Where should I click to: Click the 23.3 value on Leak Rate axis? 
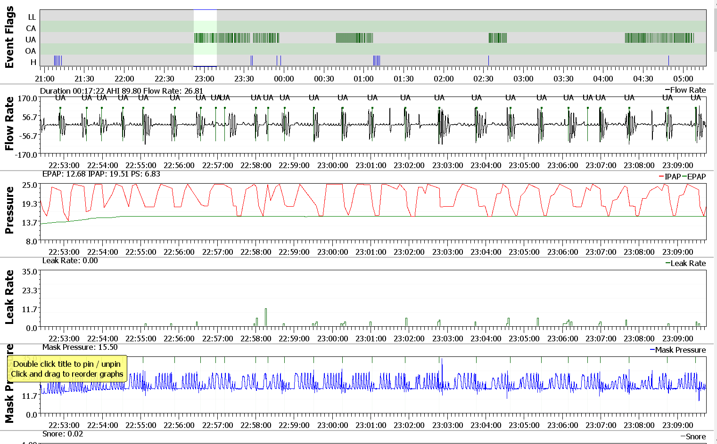click(30, 291)
